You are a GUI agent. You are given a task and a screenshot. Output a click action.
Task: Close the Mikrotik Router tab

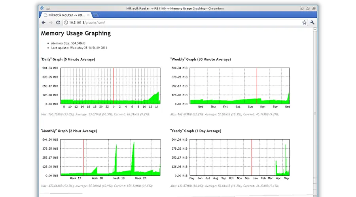click(88, 15)
